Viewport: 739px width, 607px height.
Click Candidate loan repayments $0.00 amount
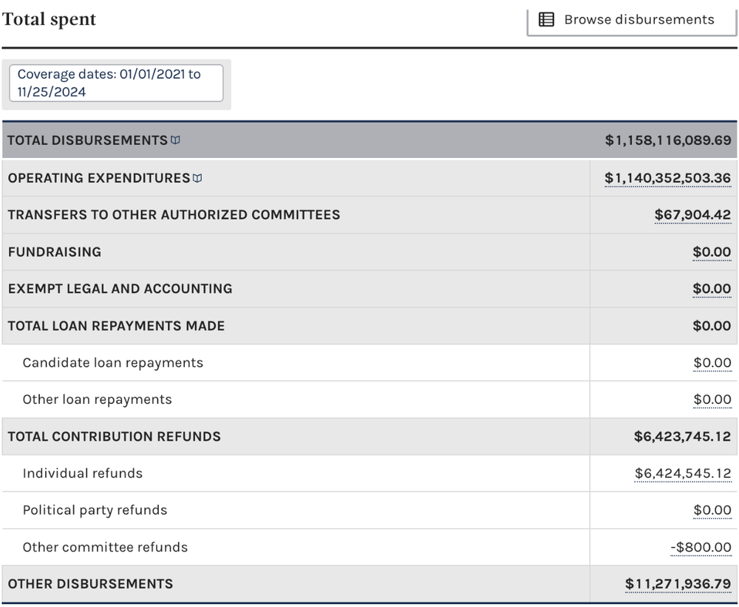point(712,363)
